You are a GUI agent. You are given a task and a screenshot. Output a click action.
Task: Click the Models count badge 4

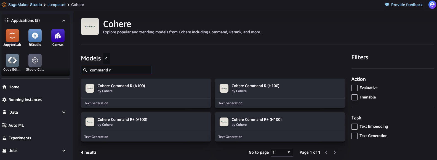point(106,58)
